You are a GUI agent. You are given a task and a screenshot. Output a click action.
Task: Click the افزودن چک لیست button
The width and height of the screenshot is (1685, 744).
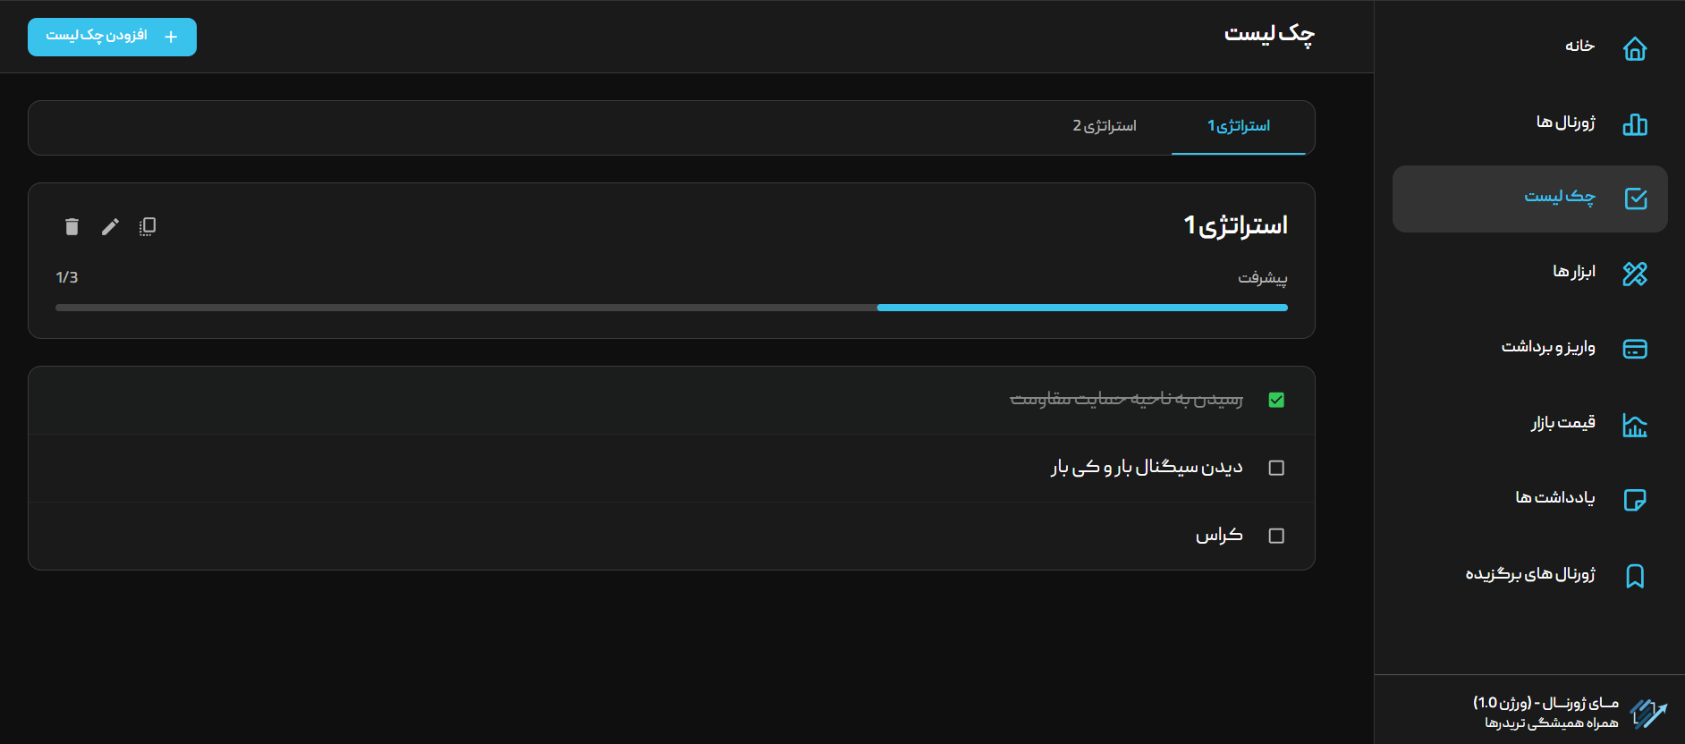[112, 37]
